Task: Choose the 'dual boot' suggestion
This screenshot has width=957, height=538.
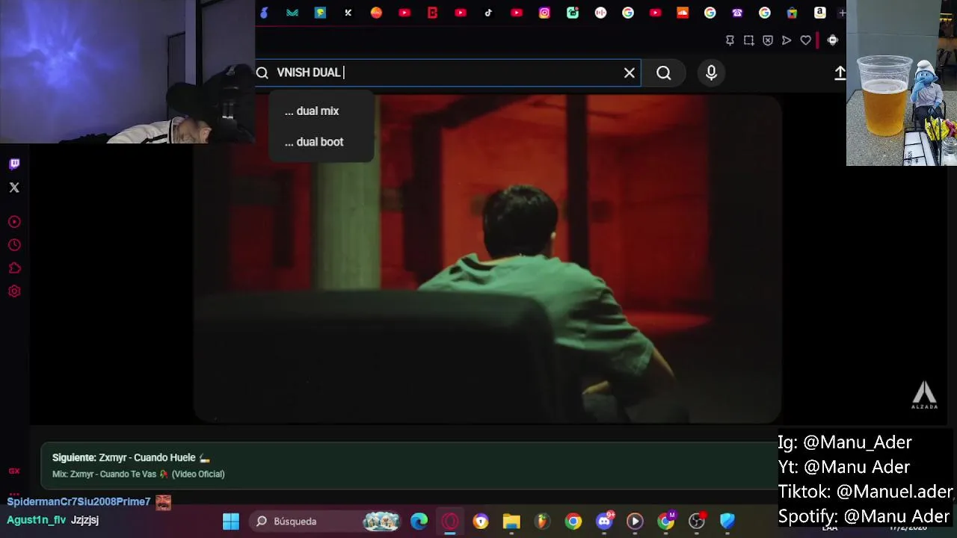Action: (321, 142)
